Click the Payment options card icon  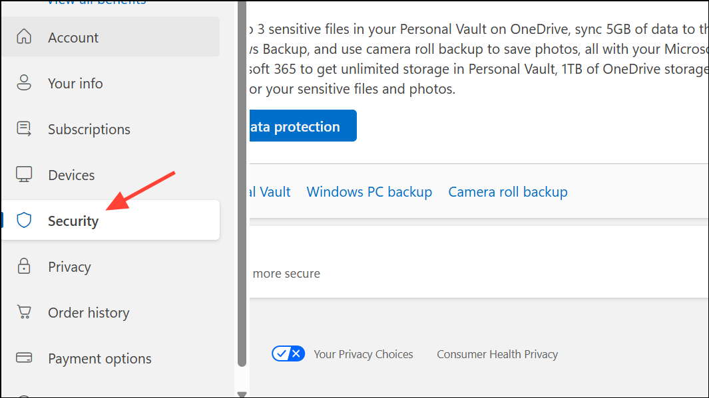(x=24, y=358)
